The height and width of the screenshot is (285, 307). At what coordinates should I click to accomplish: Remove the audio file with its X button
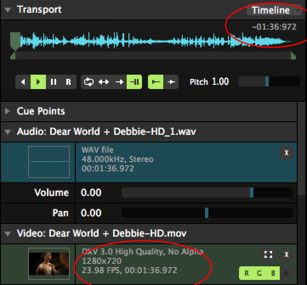(286, 153)
